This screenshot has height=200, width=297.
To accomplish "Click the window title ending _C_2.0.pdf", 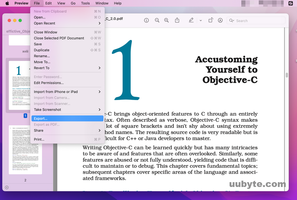I will tap(114, 19).
